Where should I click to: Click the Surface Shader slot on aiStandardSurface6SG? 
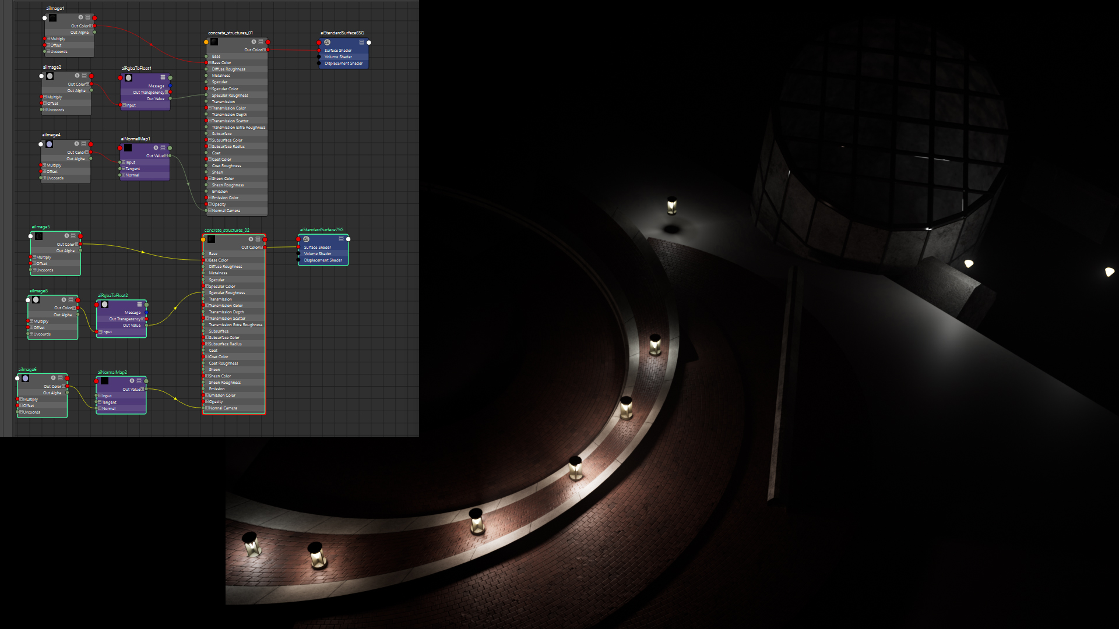[x=338, y=51]
